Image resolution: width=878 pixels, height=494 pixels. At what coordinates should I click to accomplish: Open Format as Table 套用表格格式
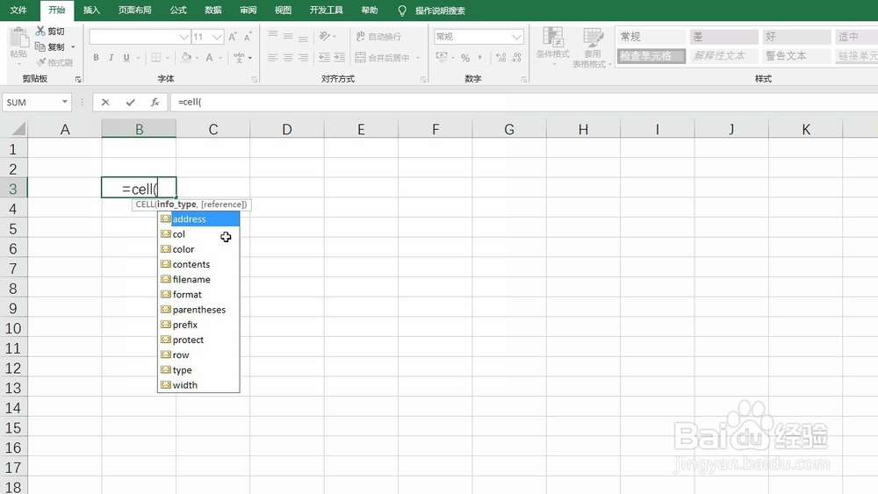pyautogui.click(x=592, y=47)
